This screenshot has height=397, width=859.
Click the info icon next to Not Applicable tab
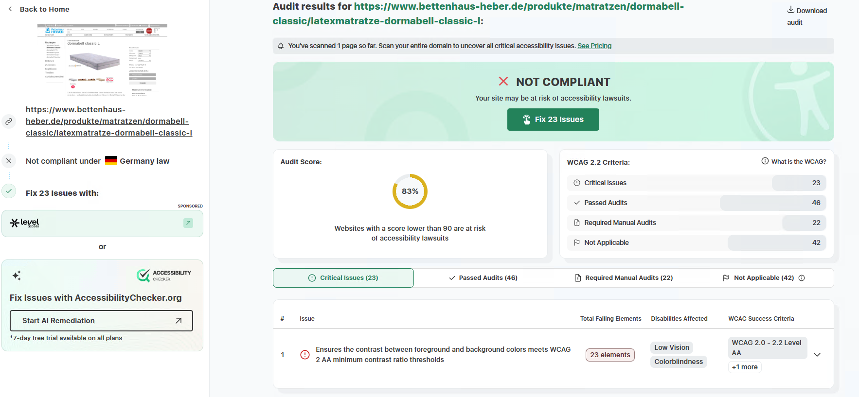(802, 278)
